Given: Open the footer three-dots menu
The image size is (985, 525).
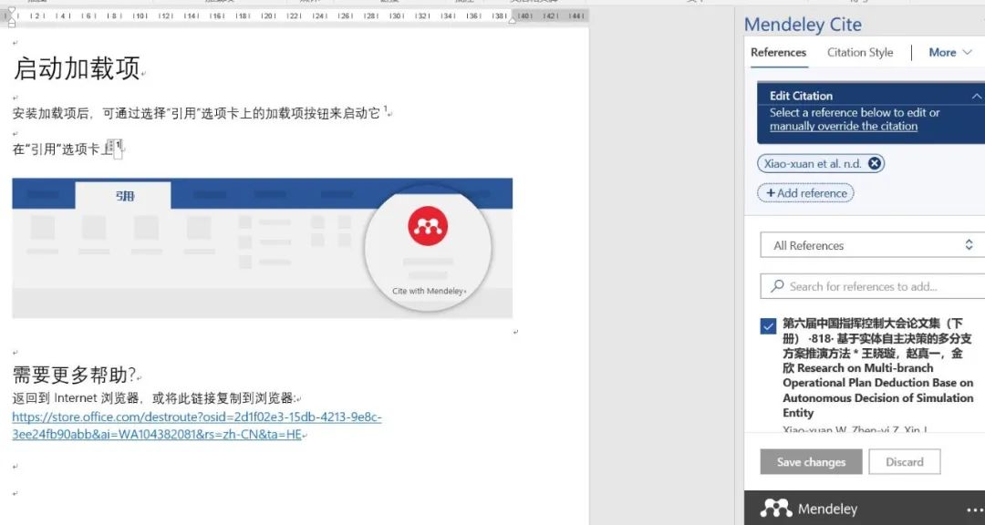Looking at the screenshot, I should click(x=975, y=510).
